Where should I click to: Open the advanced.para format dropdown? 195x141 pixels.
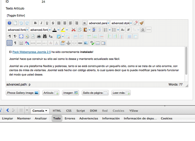pyautogui.click(x=99, y=23)
